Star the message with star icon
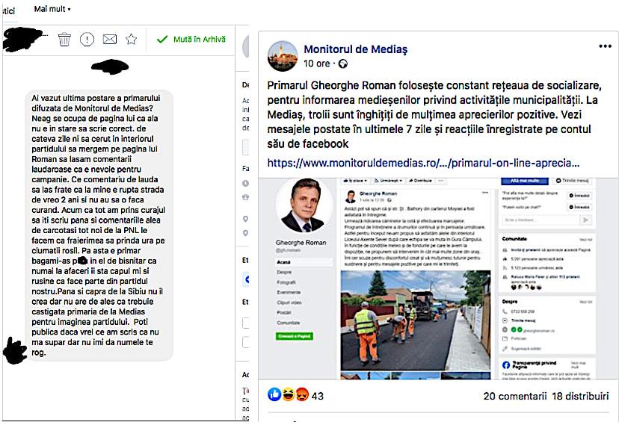 point(131,39)
